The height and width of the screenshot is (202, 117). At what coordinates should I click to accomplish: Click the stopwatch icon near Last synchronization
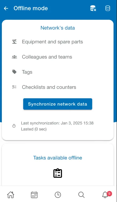click(14, 126)
